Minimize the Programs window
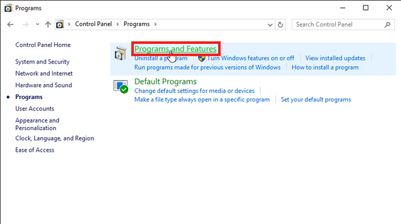Screen dimensions: 401x224 point(342,8)
